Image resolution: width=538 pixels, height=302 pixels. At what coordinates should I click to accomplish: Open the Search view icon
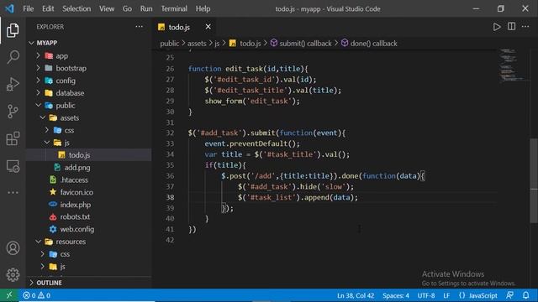click(13, 57)
